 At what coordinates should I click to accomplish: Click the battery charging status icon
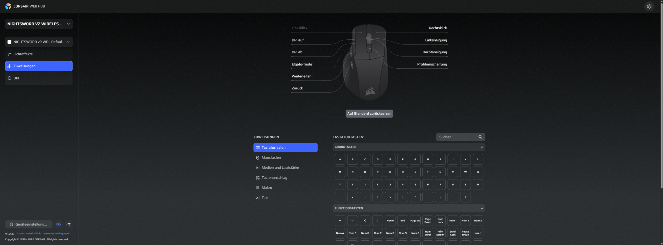coord(59,224)
